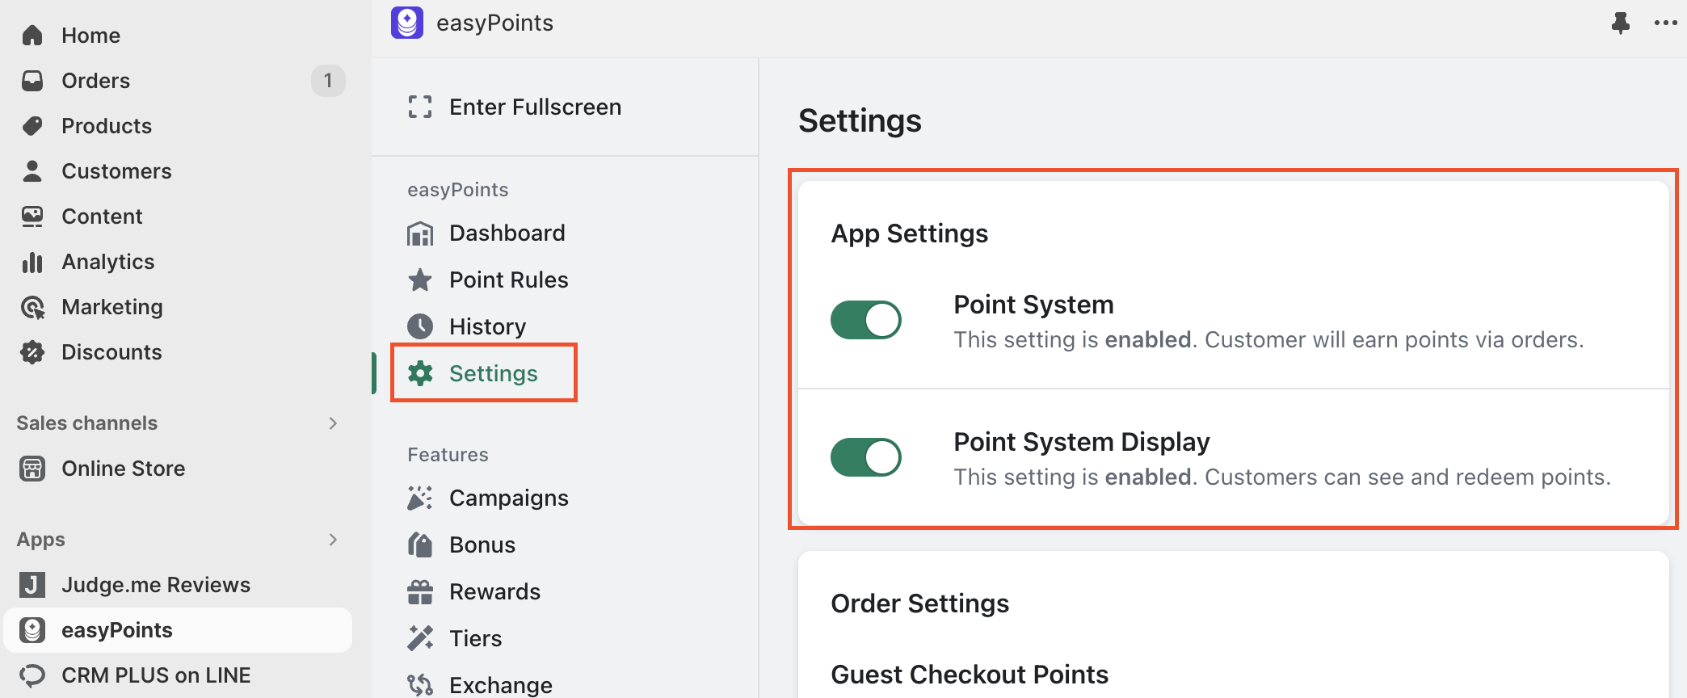Open the Rewards gift icon

[x=420, y=592]
